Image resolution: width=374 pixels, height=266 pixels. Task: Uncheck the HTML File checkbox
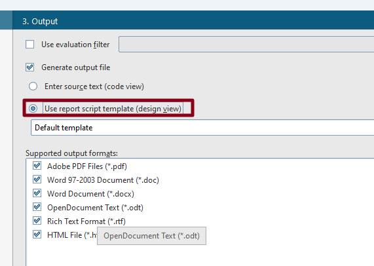[x=37, y=235]
